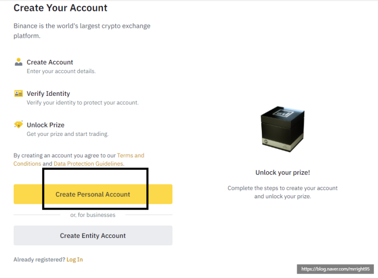Click the Create Entity Account button
Screen dimensions: 378x278
click(x=93, y=236)
